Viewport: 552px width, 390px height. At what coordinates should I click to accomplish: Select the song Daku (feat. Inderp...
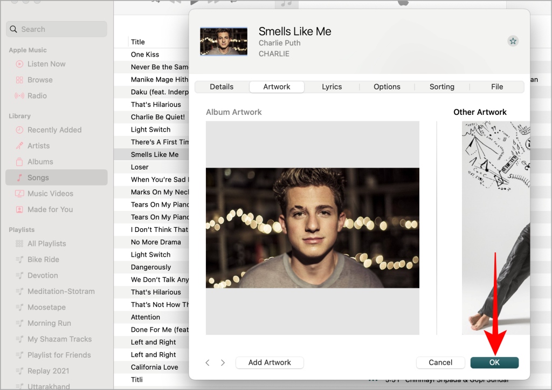160,92
